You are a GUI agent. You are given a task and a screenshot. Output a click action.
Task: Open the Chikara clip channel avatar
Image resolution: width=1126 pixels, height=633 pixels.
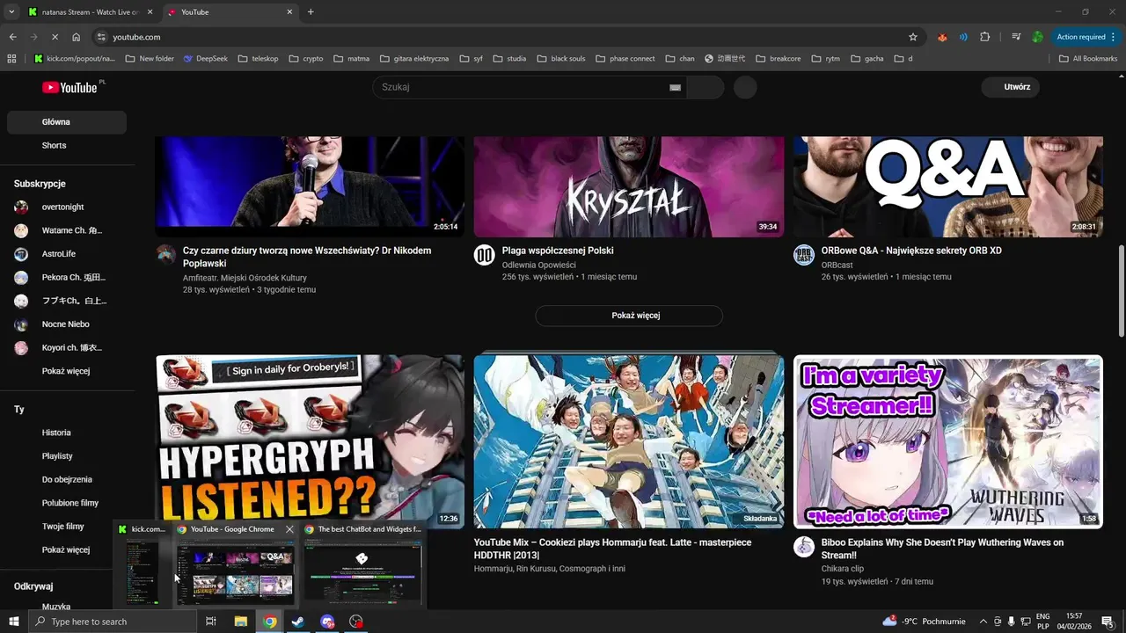[804, 547]
